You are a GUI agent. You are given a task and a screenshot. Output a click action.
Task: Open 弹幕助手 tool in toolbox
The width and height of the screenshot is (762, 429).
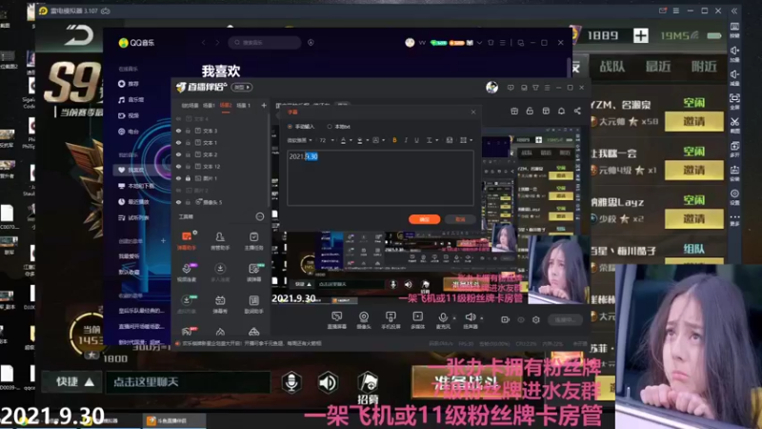click(x=186, y=241)
